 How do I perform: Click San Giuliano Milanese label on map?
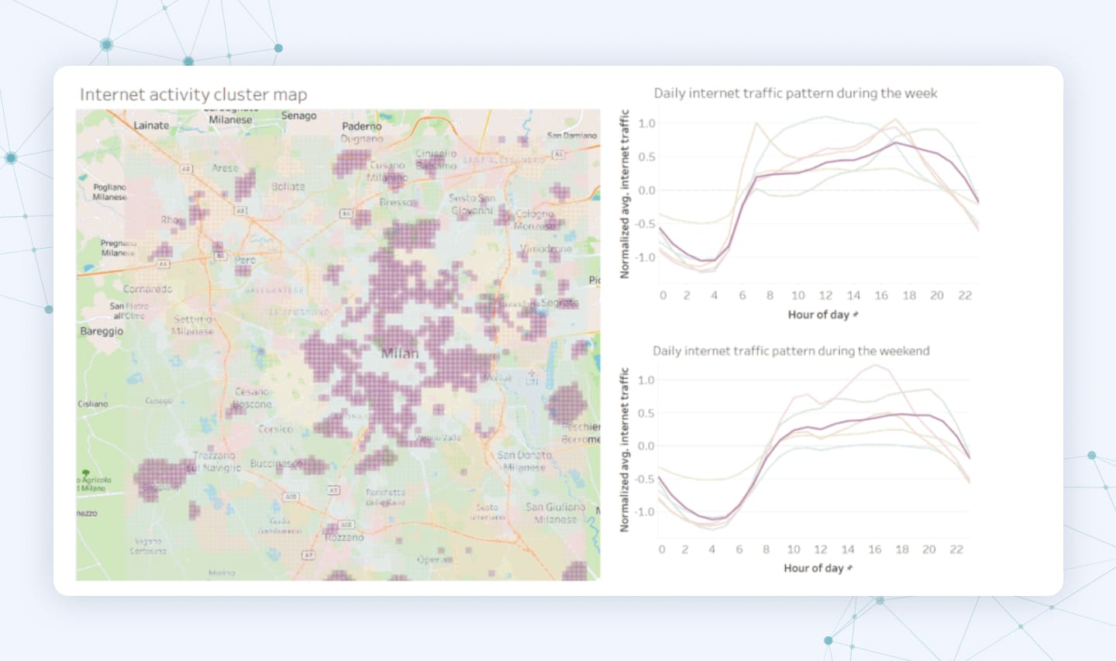556,513
